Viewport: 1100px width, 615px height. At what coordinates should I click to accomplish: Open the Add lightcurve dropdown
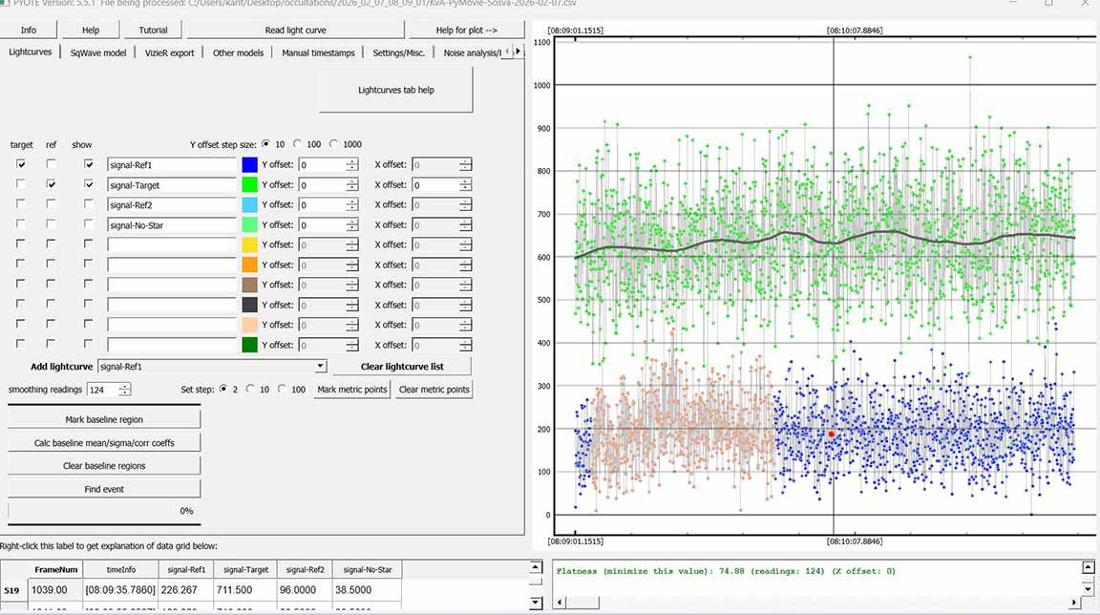click(x=320, y=366)
